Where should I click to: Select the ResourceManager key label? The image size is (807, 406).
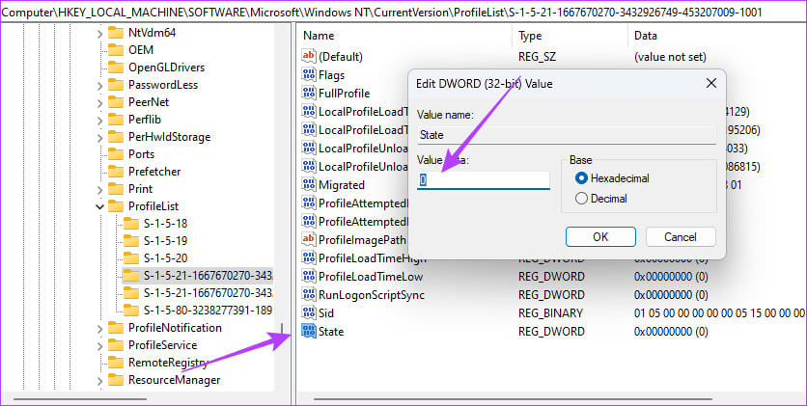(174, 380)
